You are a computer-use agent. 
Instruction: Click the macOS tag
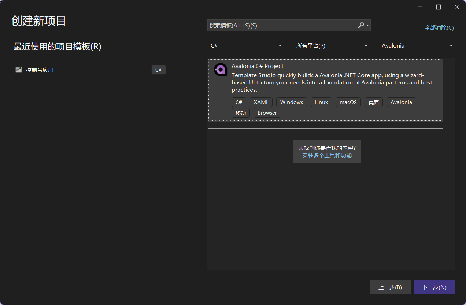pos(348,102)
